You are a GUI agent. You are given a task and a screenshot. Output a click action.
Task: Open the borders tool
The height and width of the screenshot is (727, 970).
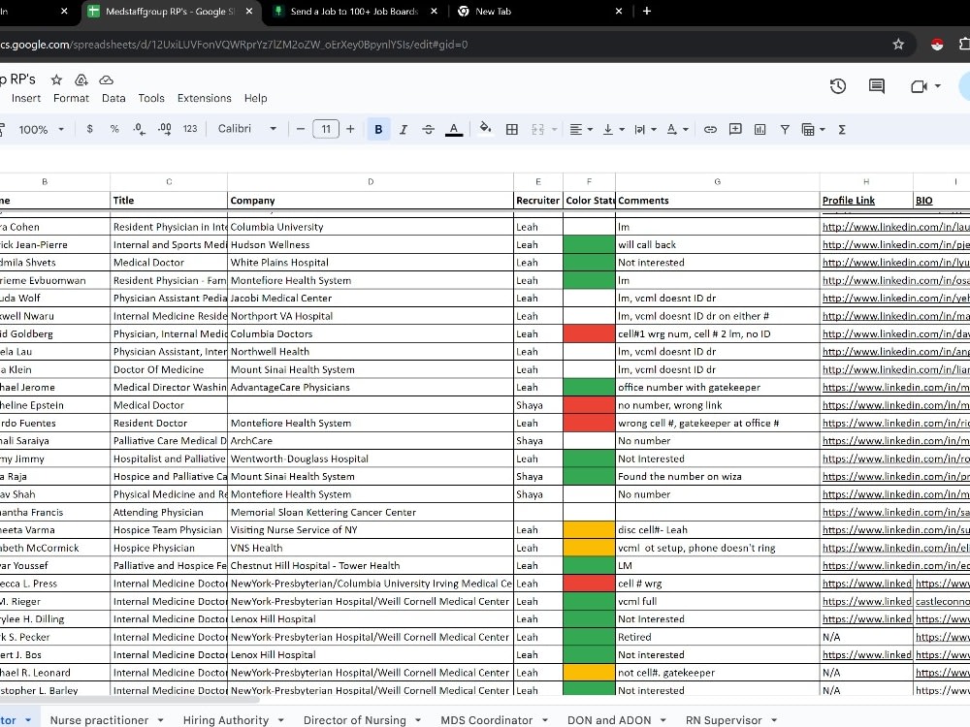[511, 129]
